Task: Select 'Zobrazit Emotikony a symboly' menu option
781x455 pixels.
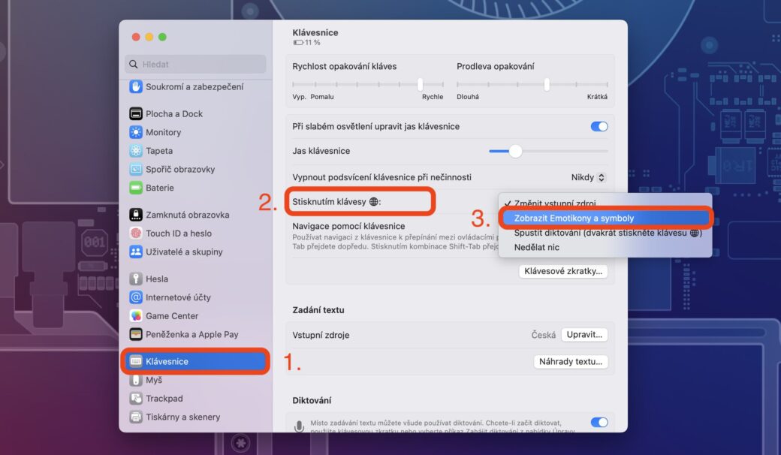Action: tap(574, 218)
